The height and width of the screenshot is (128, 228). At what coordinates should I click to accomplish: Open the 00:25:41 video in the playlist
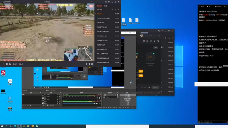pos(108,23)
